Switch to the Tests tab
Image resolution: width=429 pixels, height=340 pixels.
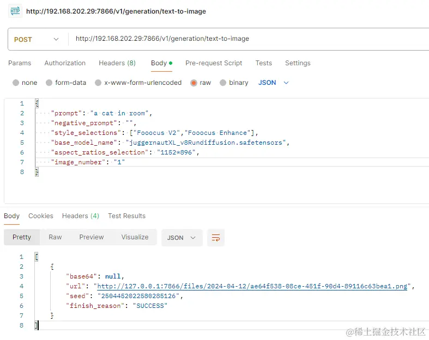(x=264, y=63)
